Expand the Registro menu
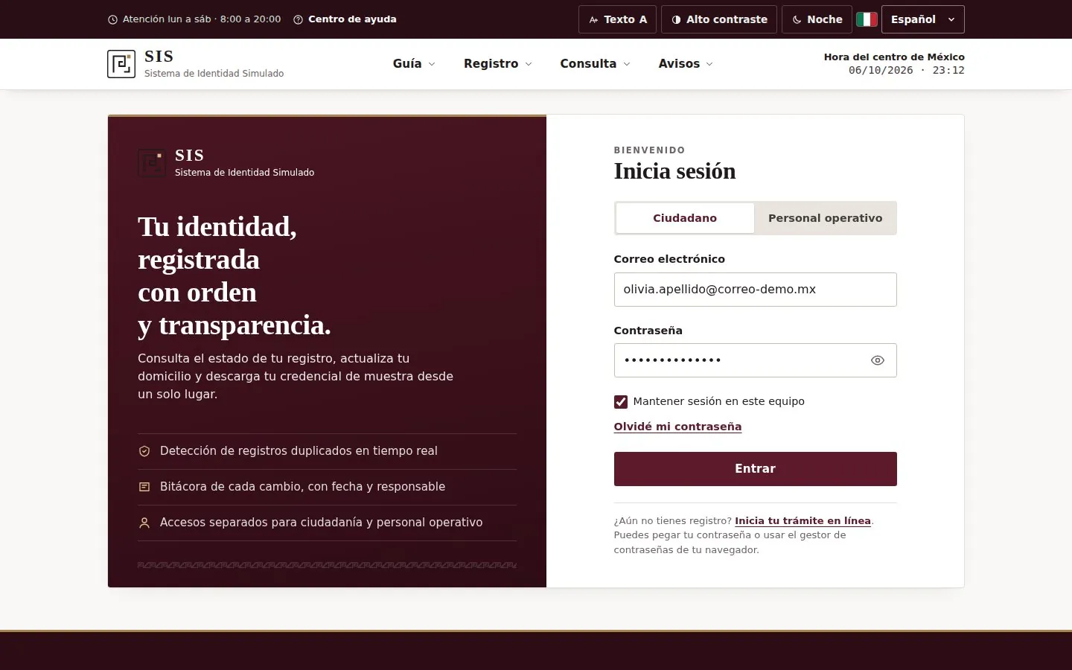This screenshot has height=670, width=1072. coord(498,64)
